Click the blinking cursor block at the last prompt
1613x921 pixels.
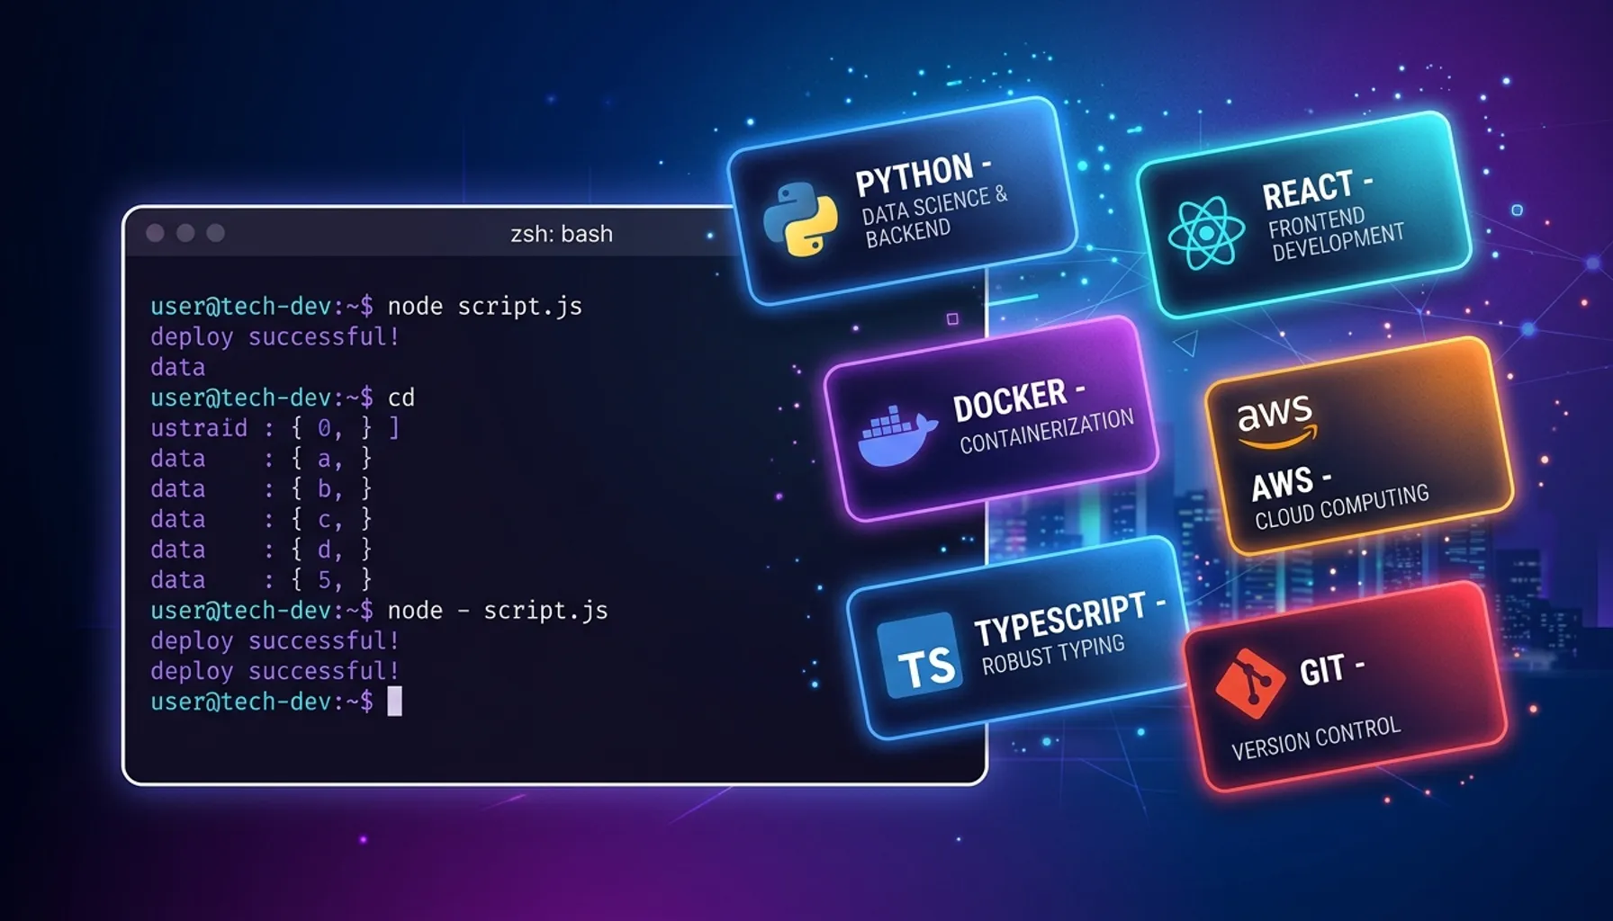point(394,702)
